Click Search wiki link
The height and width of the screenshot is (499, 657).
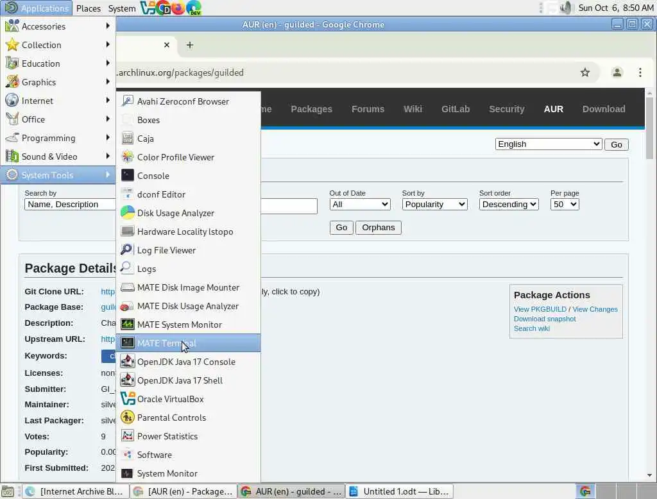(531, 328)
